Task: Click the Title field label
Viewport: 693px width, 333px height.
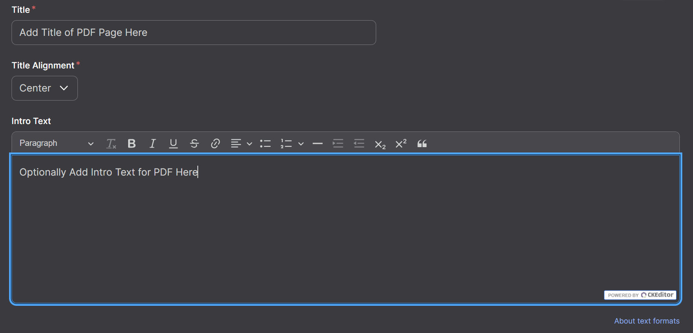Action: coord(21,10)
